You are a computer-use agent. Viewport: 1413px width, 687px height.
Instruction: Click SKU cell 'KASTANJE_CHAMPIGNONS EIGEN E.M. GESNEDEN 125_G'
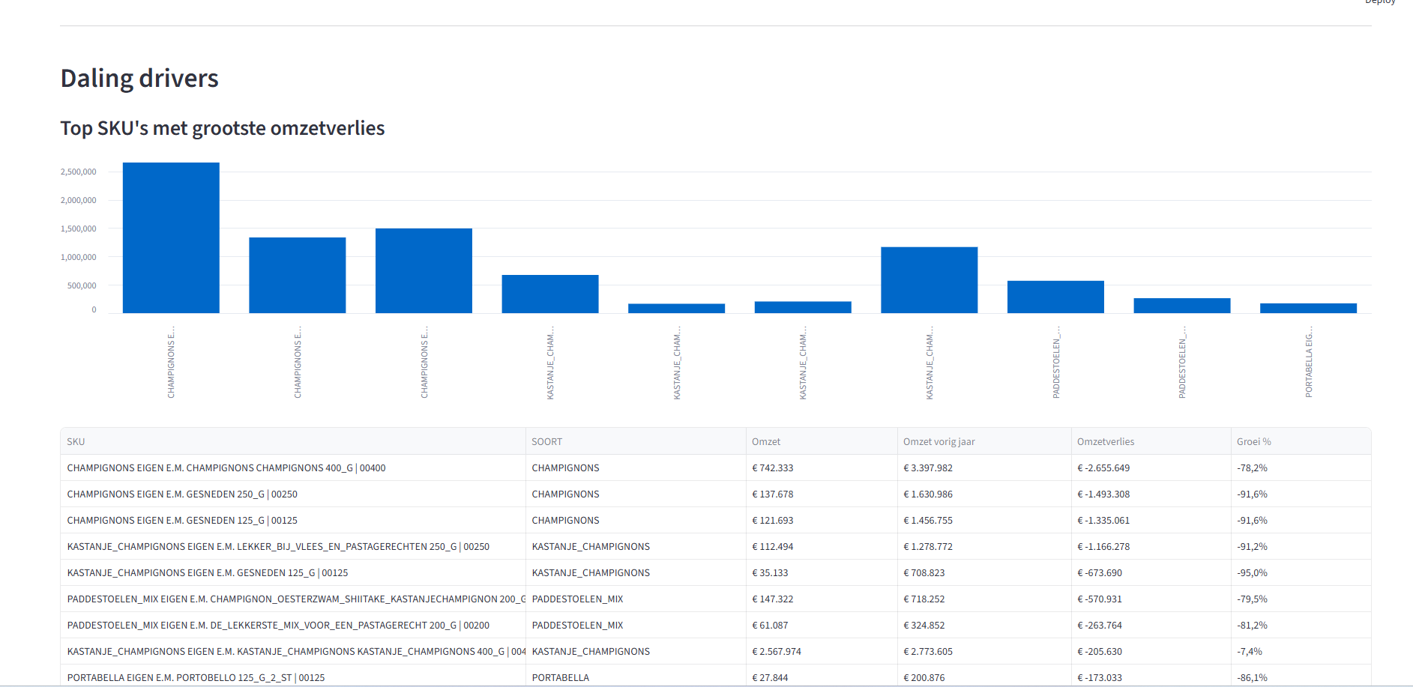[293, 572]
